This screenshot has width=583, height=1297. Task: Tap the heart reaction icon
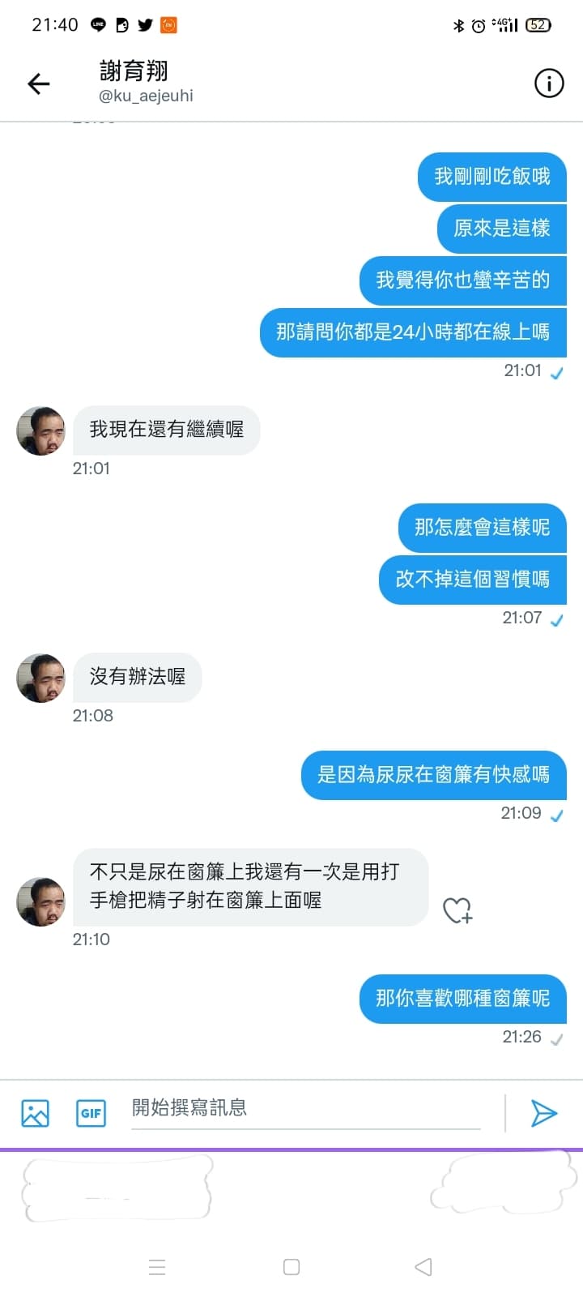pos(457,910)
